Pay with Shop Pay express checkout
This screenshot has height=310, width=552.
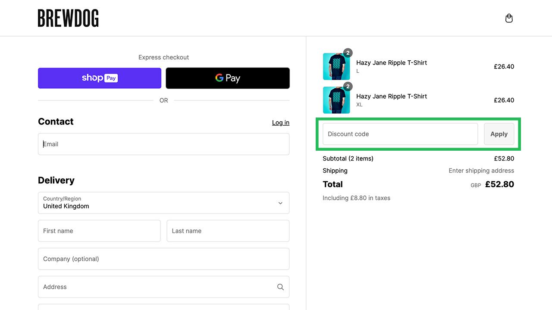click(x=100, y=78)
